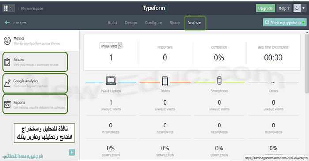The height and width of the screenshot is (161, 309).
Task: Open the account avatar dropdown arrow
Action: click(304, 8)
